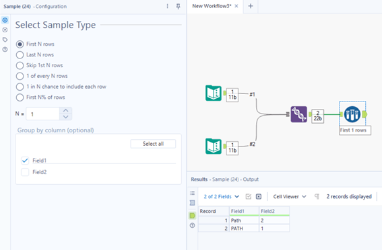Open the Cell Viewer dropdown

click(x=290, y=196)
